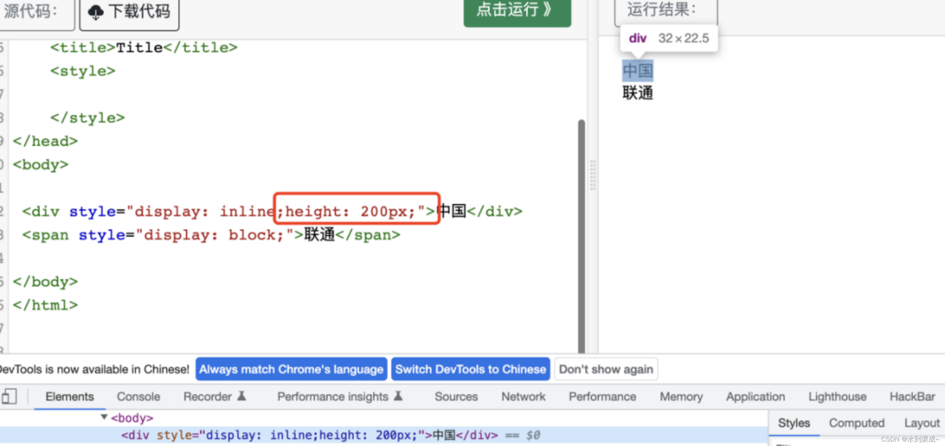Toggle the device toolbar icon in DevTools
The width and height of the screenshot is (945, 446).
point(9,397)
